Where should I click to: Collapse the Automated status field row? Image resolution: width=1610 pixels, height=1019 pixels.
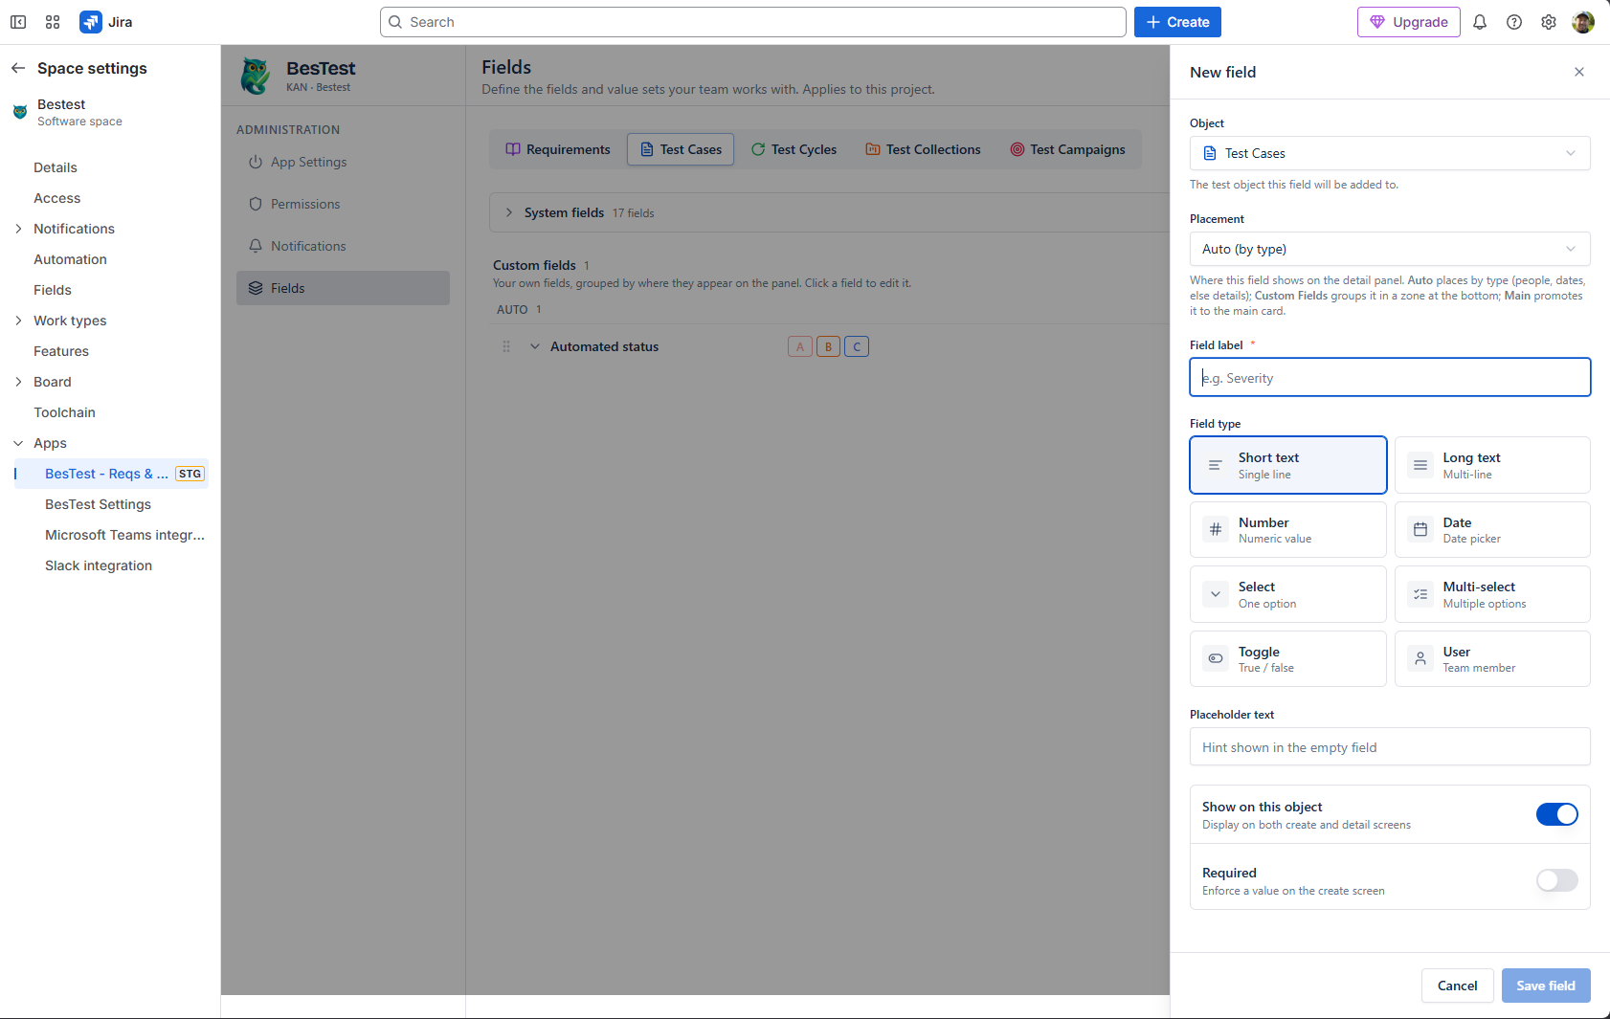[x=535, y=346]
